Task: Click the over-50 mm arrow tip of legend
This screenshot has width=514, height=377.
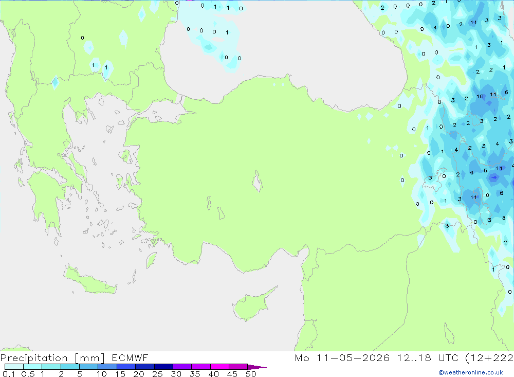Action: (258, 367)
